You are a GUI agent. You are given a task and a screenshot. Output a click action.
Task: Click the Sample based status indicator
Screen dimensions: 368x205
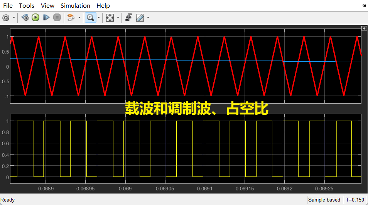click(324, 200)
